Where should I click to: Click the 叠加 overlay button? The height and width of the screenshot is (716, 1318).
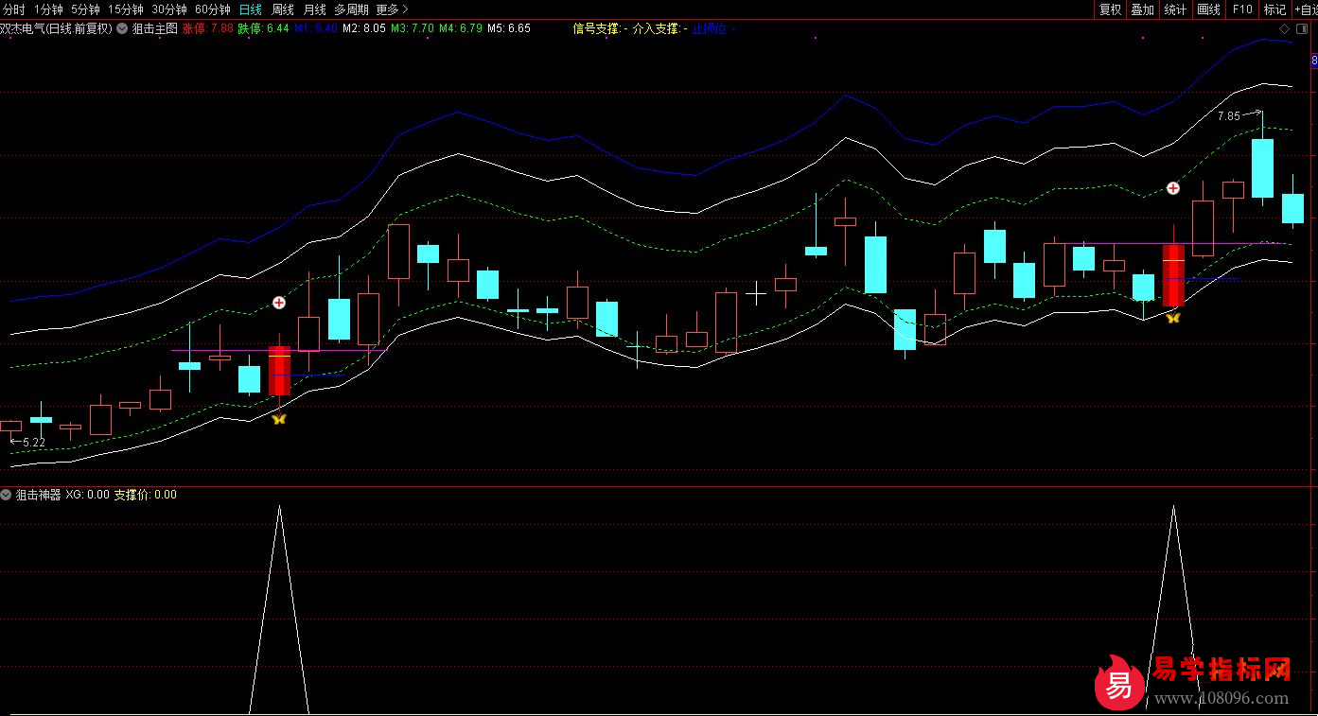pos(1143,9)
